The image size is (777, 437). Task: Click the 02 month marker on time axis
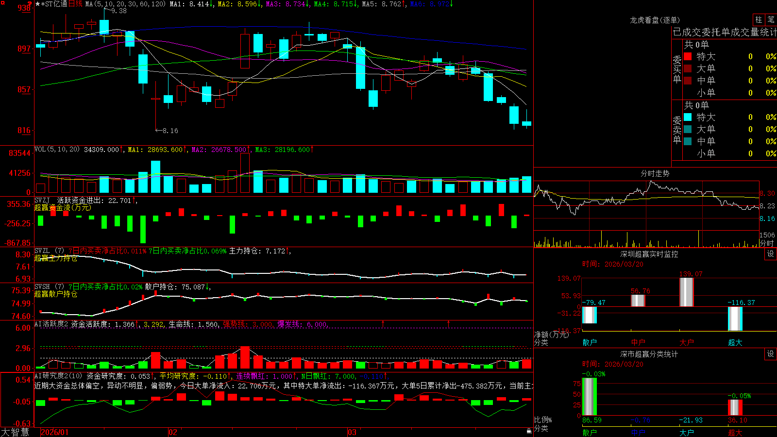[172, 432]
